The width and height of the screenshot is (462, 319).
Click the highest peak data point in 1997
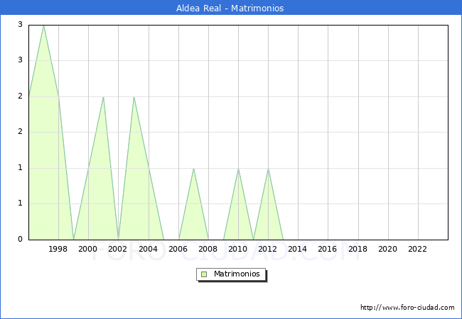click(x=43, y=26)
